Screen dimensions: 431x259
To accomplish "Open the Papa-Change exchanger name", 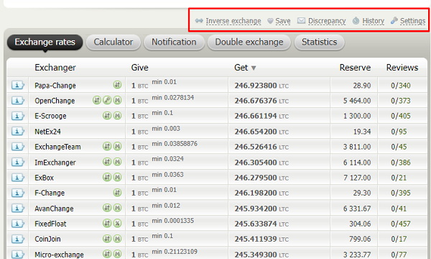I will (x=55, y=86).
